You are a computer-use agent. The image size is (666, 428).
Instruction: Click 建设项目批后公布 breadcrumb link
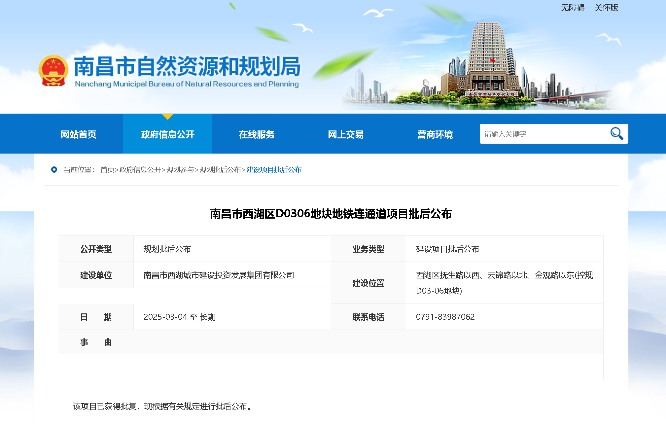(x=274, y=170)
